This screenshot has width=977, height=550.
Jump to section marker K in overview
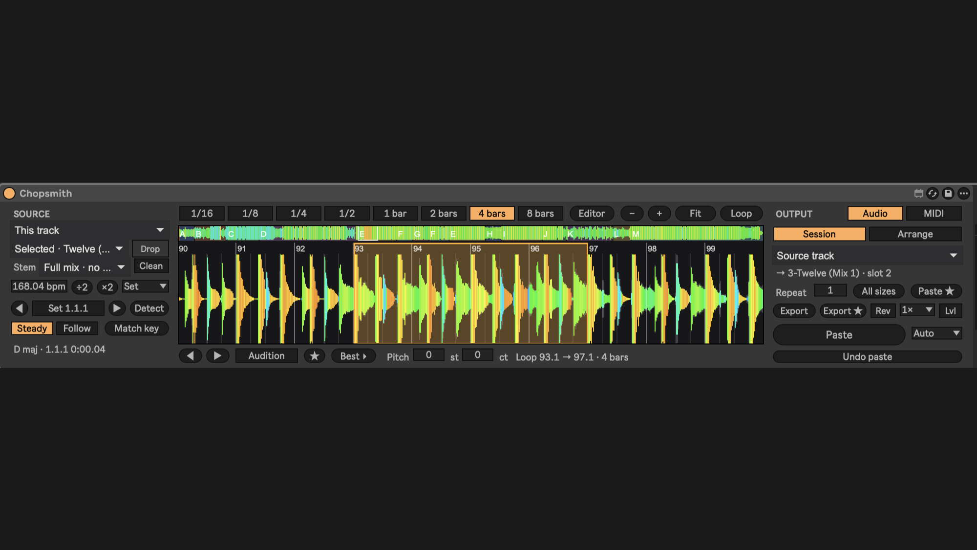tap(570, 234)
